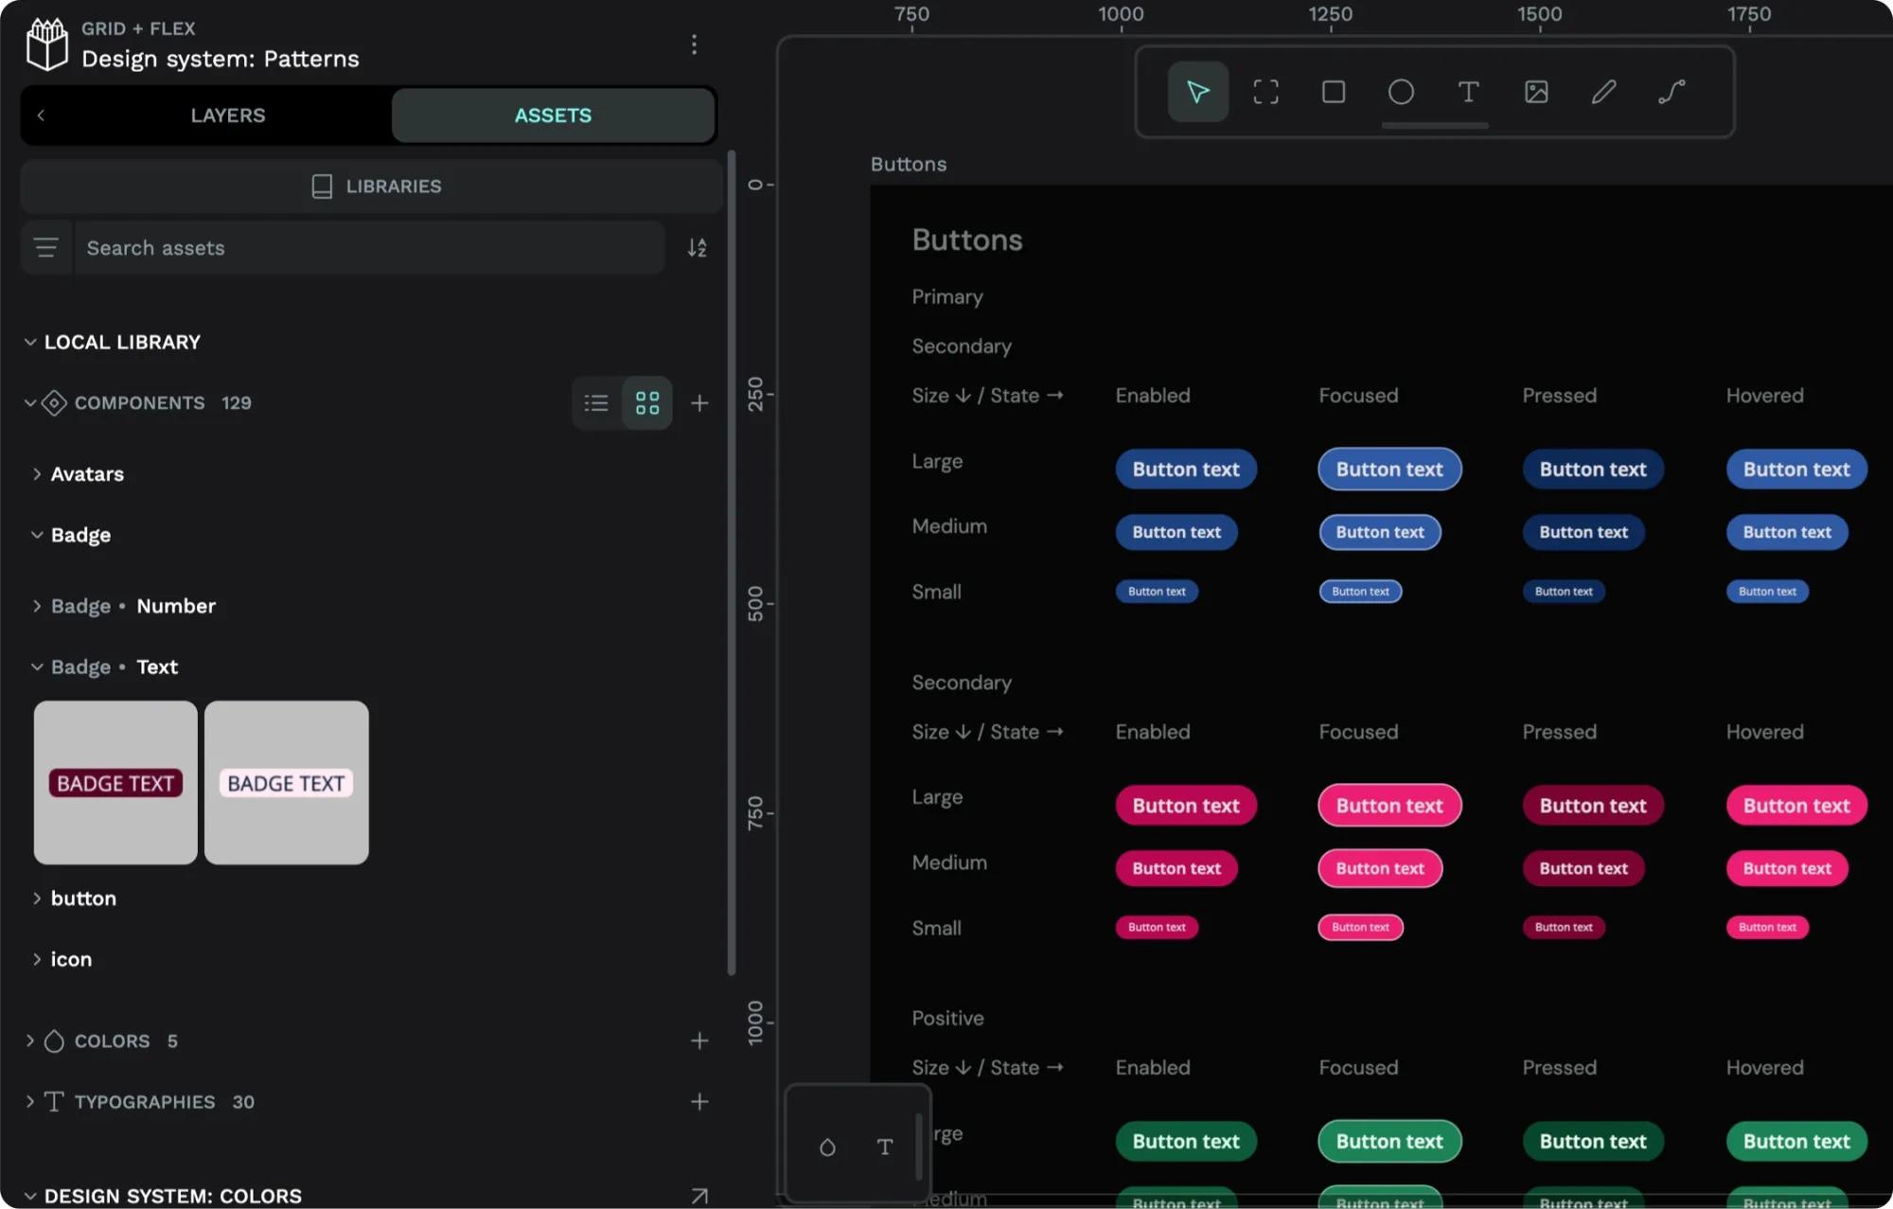Image resolution: width=1893 pixels, height=1209 pixels.
Task: Select the ellipse tool
Action: 1402,91
